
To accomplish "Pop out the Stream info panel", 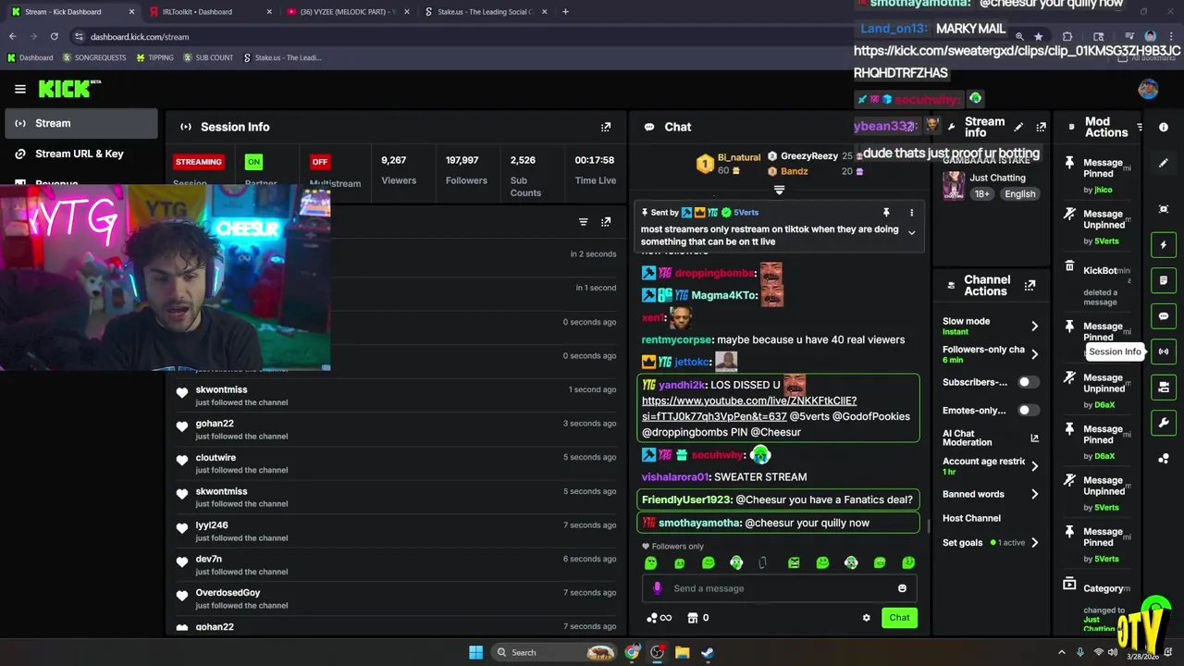I will pos(1041,127).
